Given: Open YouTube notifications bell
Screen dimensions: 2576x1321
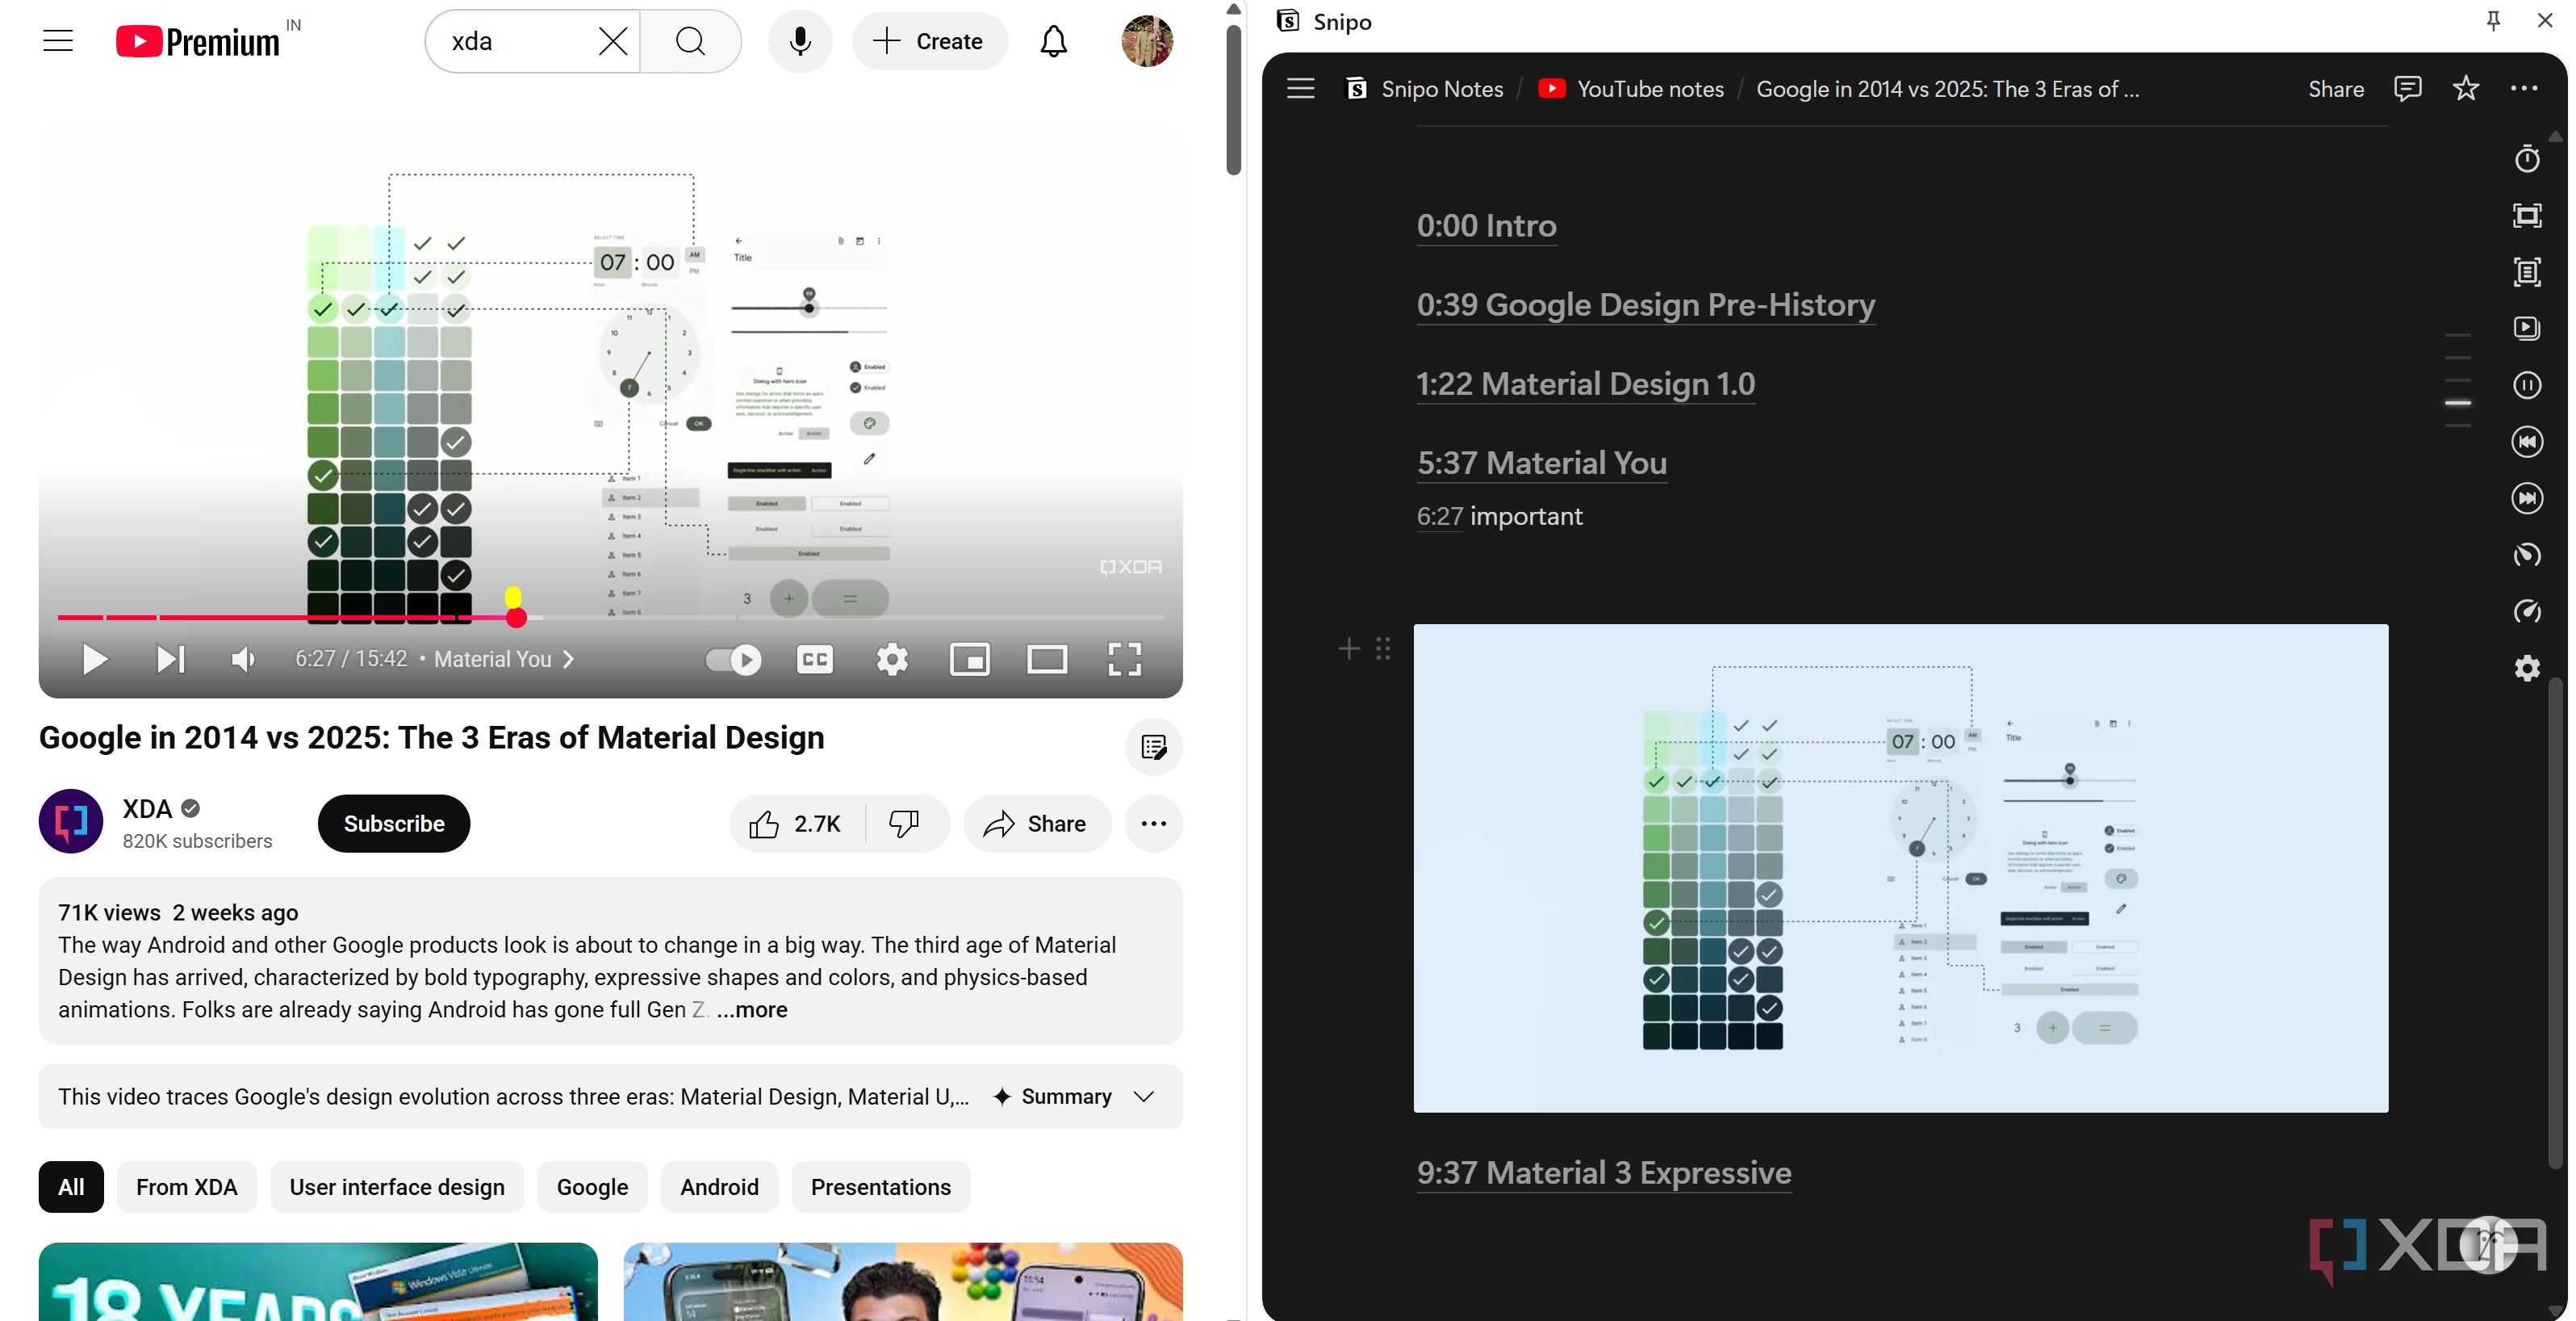Looking at the screenshot, I should (x=1053, y=41).
